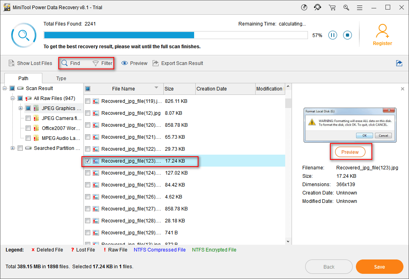The width and height of the screenshot is (409, 279).
Task: Check the JPEG Camera file checkbox
Action: pos(28,118)
